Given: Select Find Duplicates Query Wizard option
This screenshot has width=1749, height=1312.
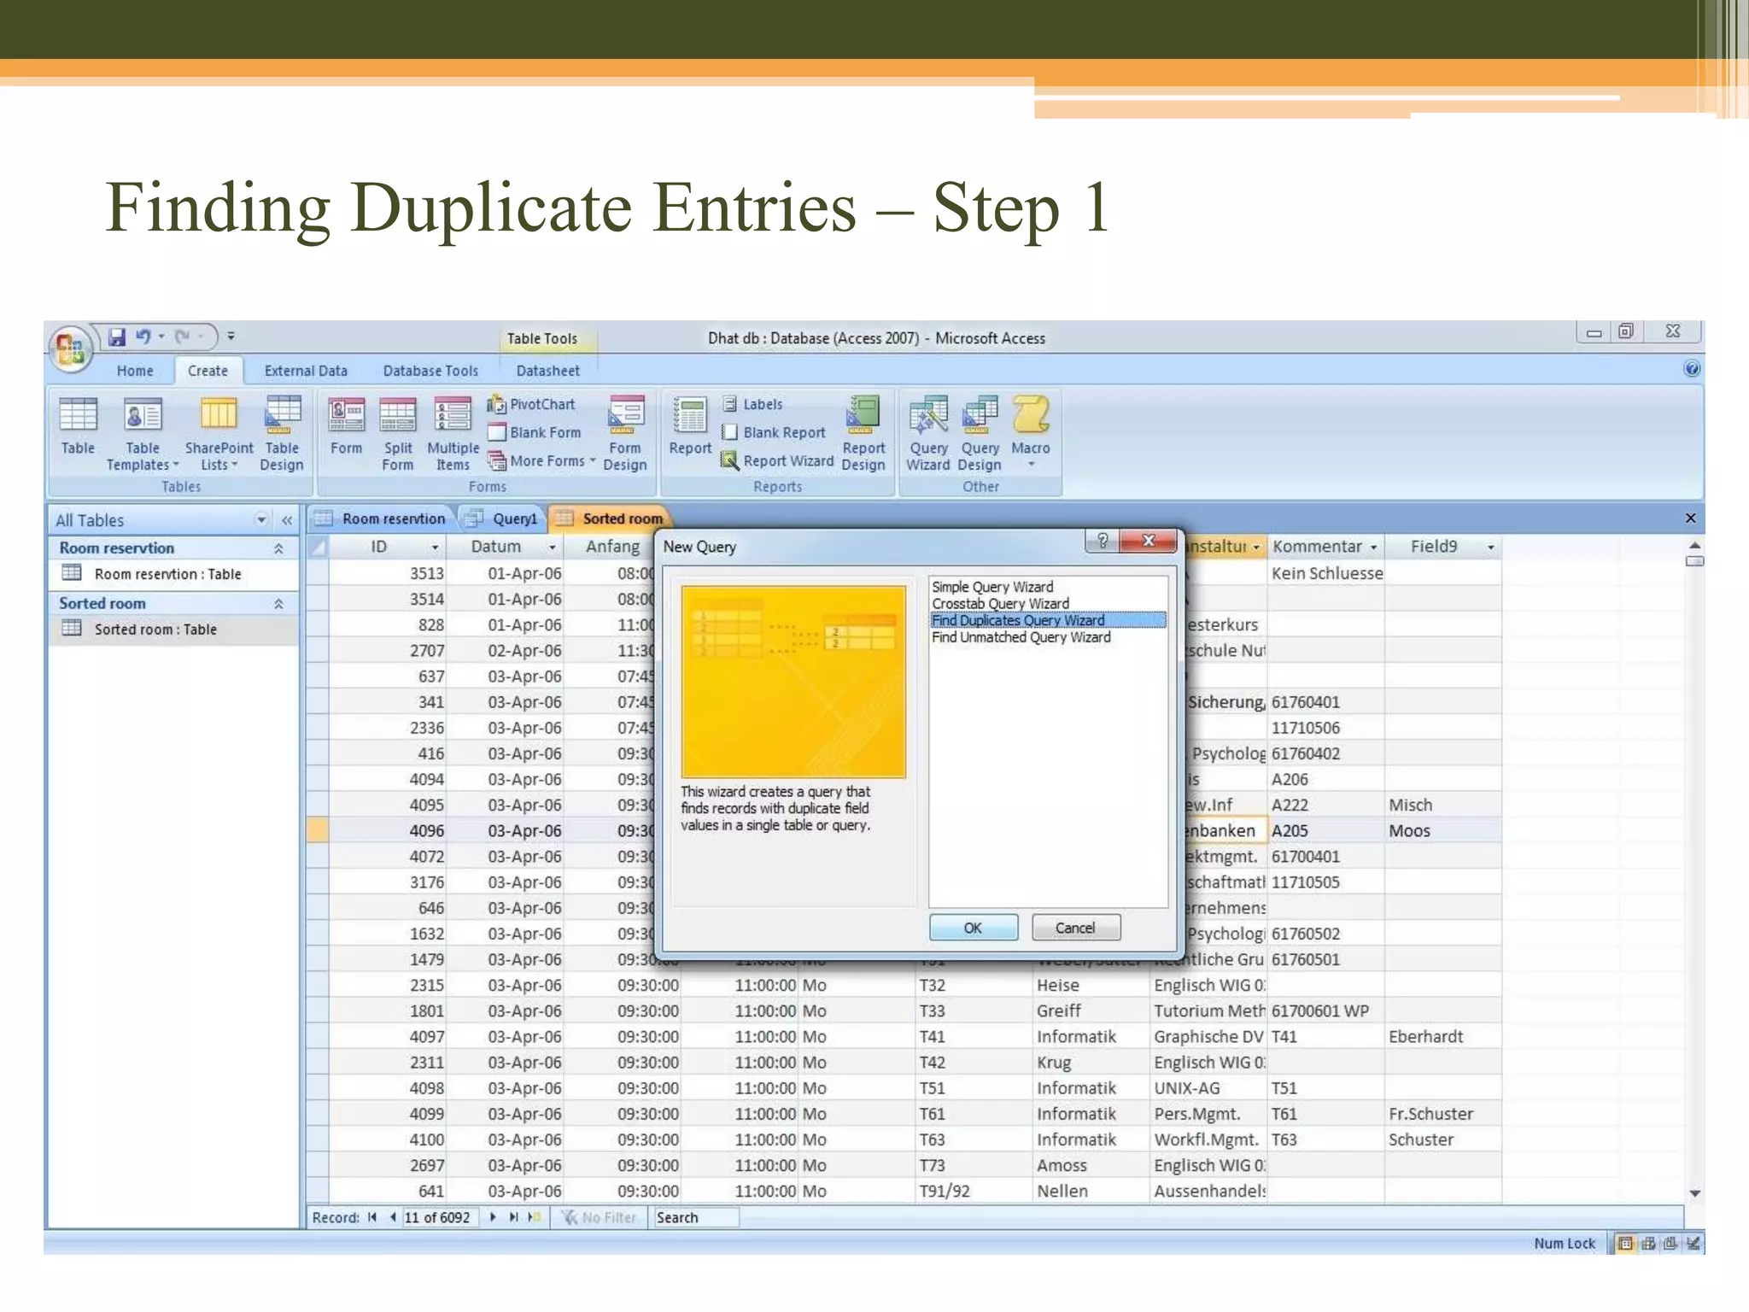Looking at the screenshot, I should click(1018, 620).
